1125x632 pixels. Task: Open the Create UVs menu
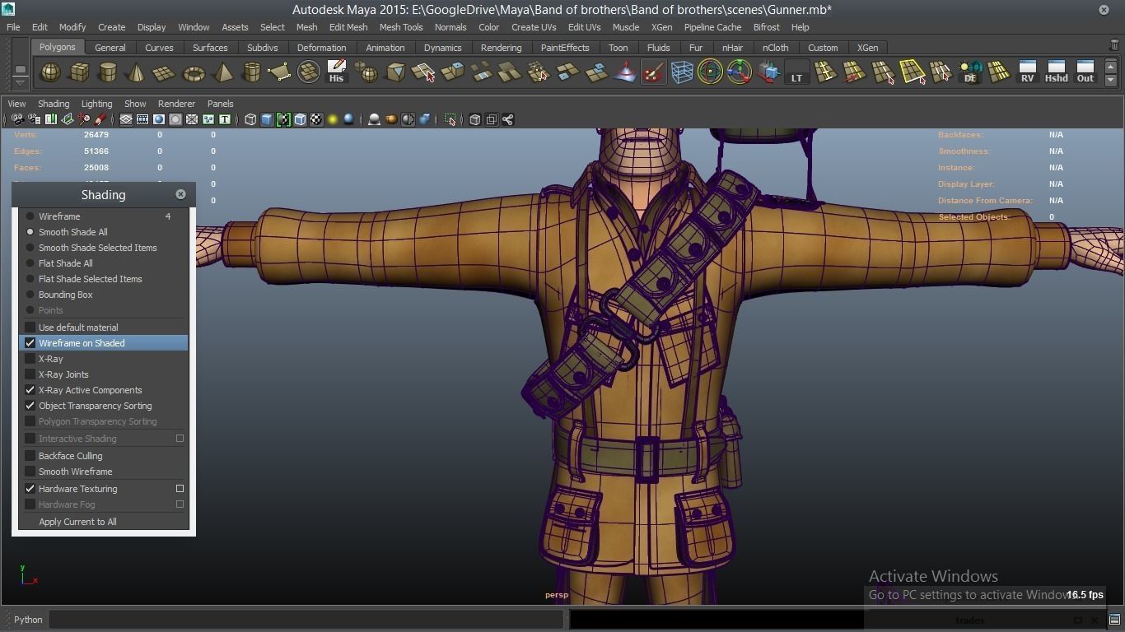pyautogui.click(x=534, y=27)
